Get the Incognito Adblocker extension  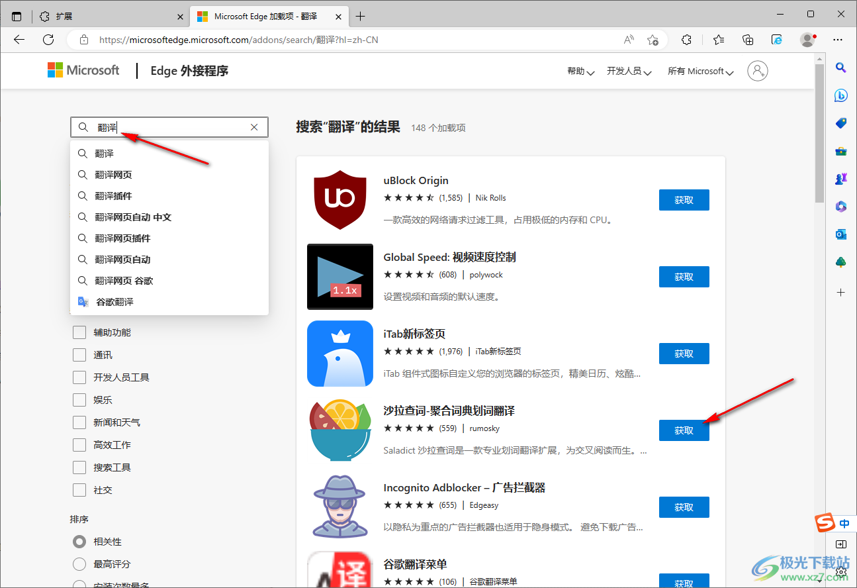684,507
